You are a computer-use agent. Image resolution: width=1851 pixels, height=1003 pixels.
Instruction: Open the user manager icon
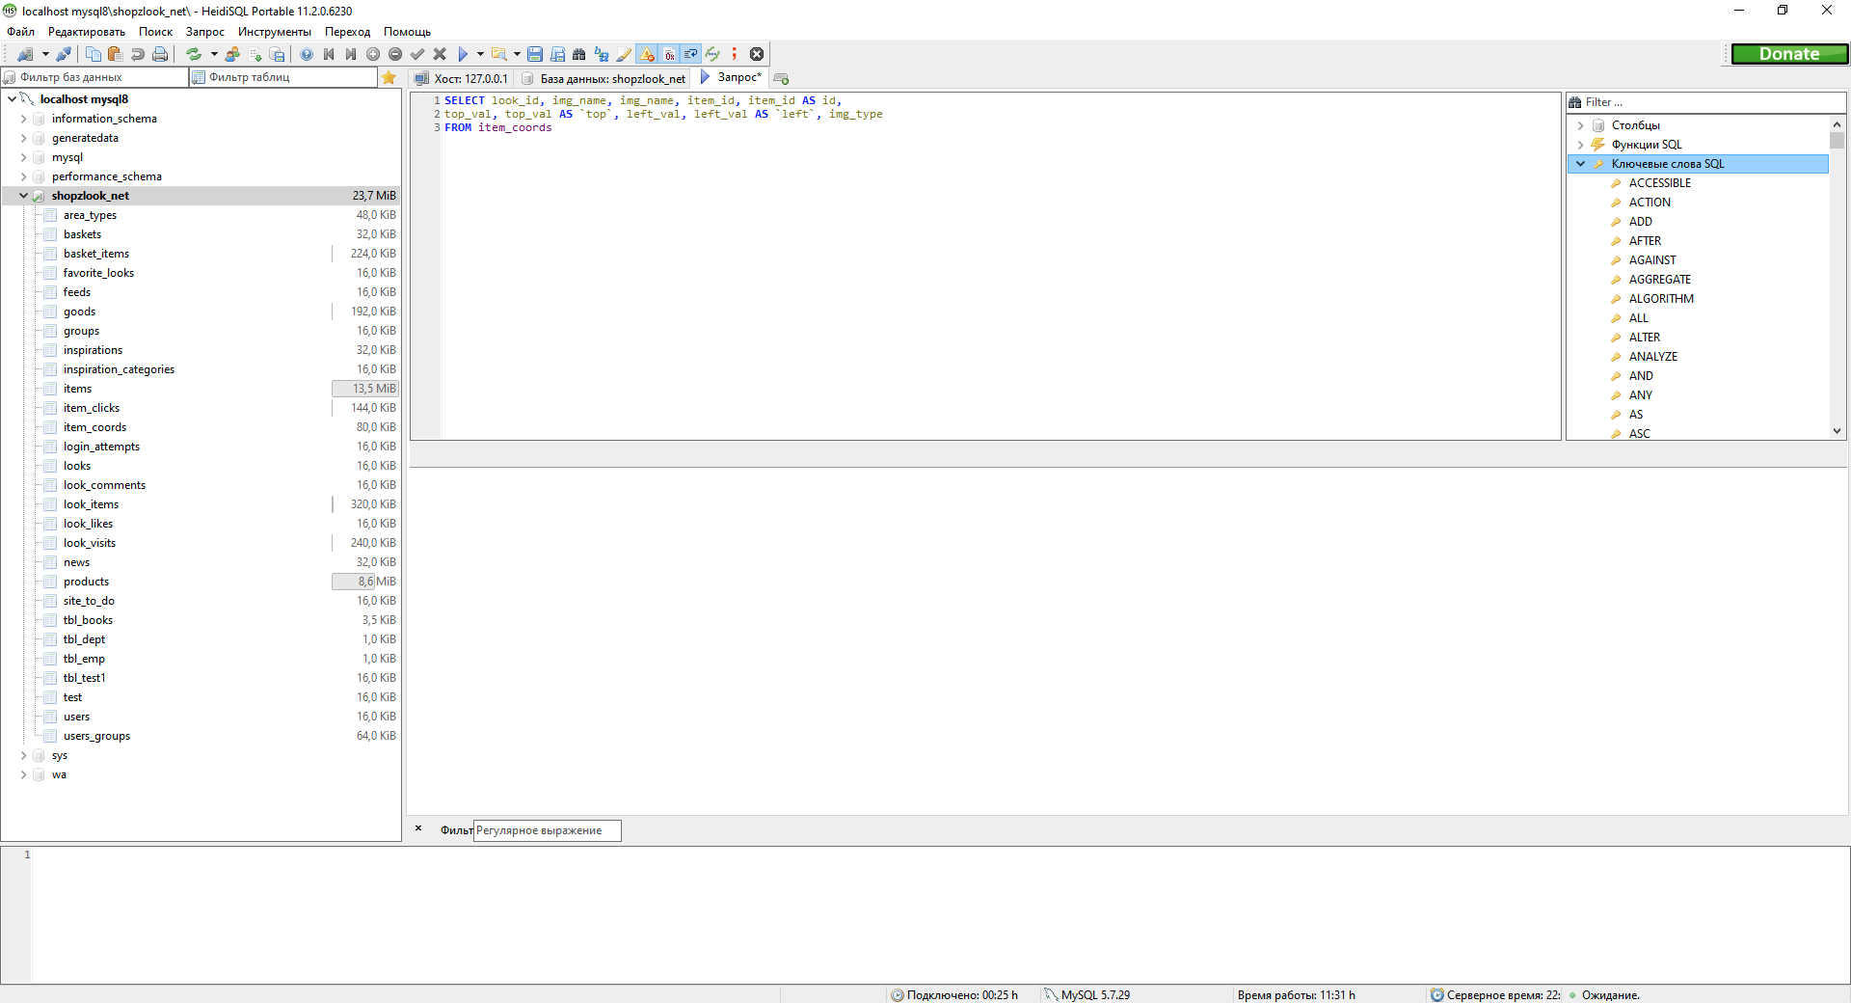click(231, 54)
